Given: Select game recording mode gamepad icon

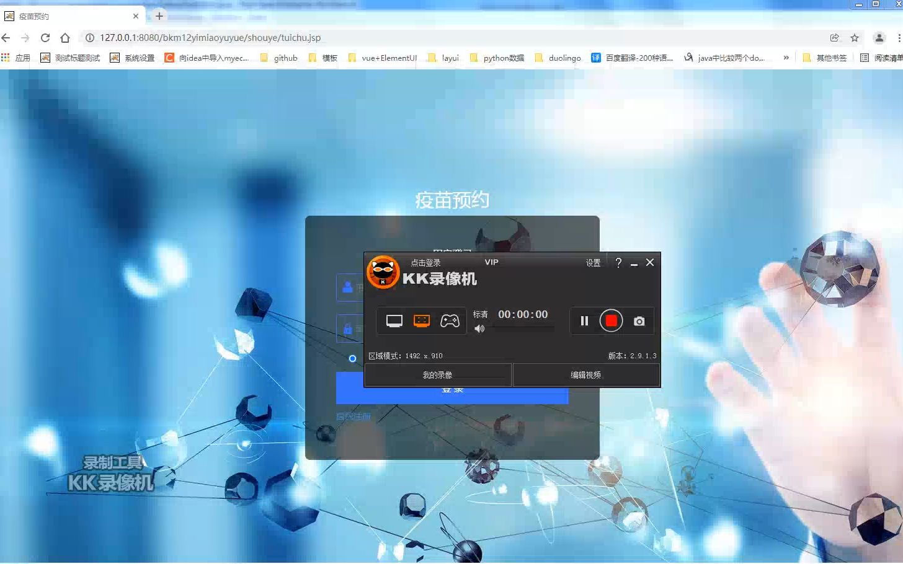Looking at the screenshot, I should (x=450, y=320).
